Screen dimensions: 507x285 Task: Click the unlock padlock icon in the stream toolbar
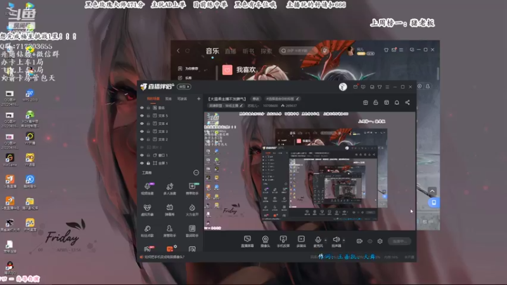[376, 103]
